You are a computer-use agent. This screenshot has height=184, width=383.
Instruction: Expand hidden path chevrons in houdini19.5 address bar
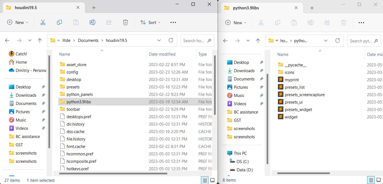(59, 40)
